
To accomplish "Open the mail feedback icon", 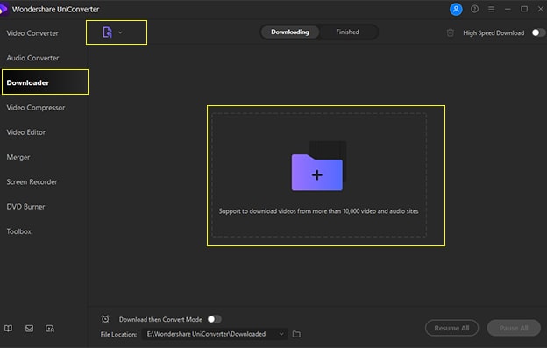I will click(29, 329).
